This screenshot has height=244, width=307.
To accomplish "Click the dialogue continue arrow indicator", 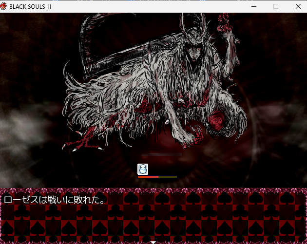I will [153, 242].
